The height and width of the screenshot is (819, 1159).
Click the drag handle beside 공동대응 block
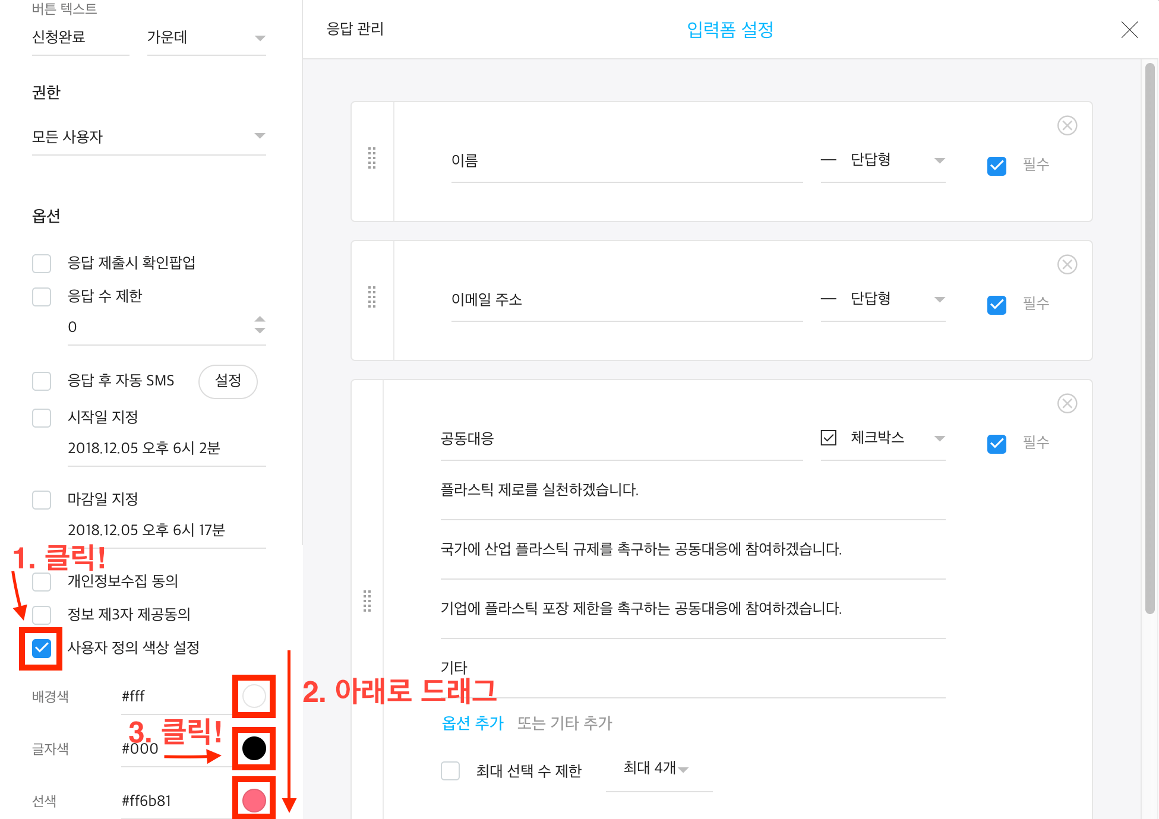coord(367,601)
